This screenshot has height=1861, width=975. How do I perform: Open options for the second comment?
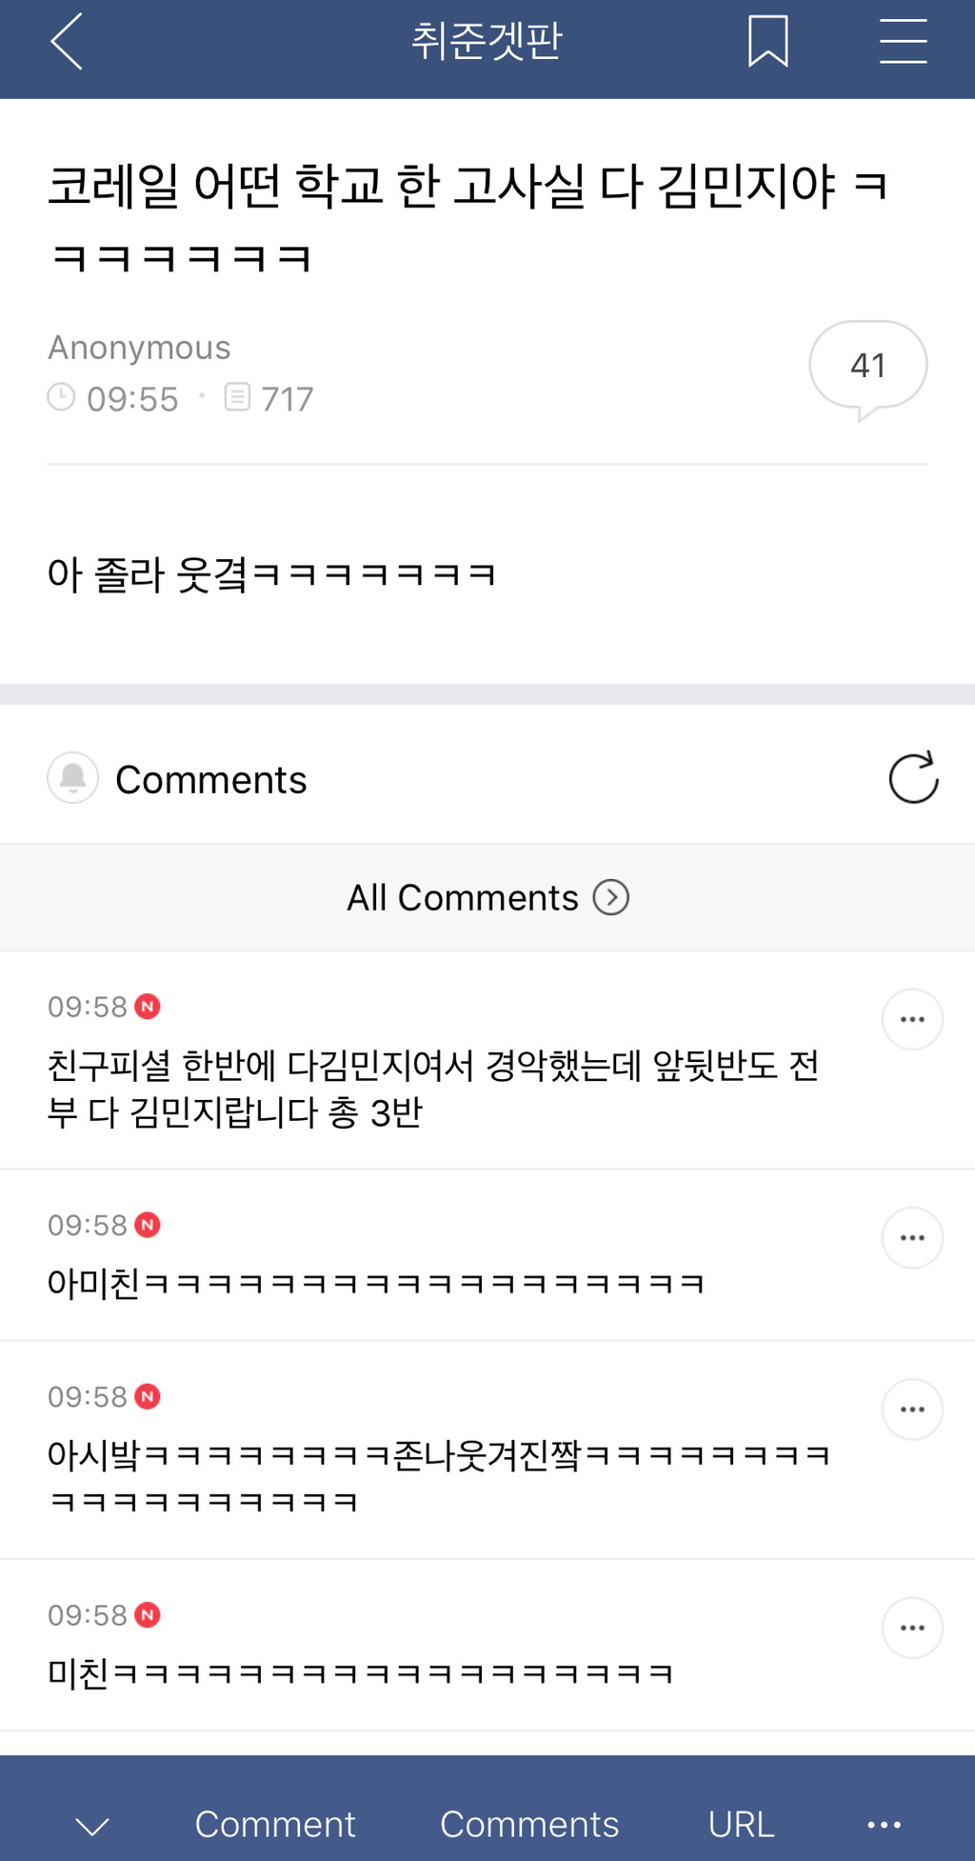pyautogui.click(x=912, y=1237)
